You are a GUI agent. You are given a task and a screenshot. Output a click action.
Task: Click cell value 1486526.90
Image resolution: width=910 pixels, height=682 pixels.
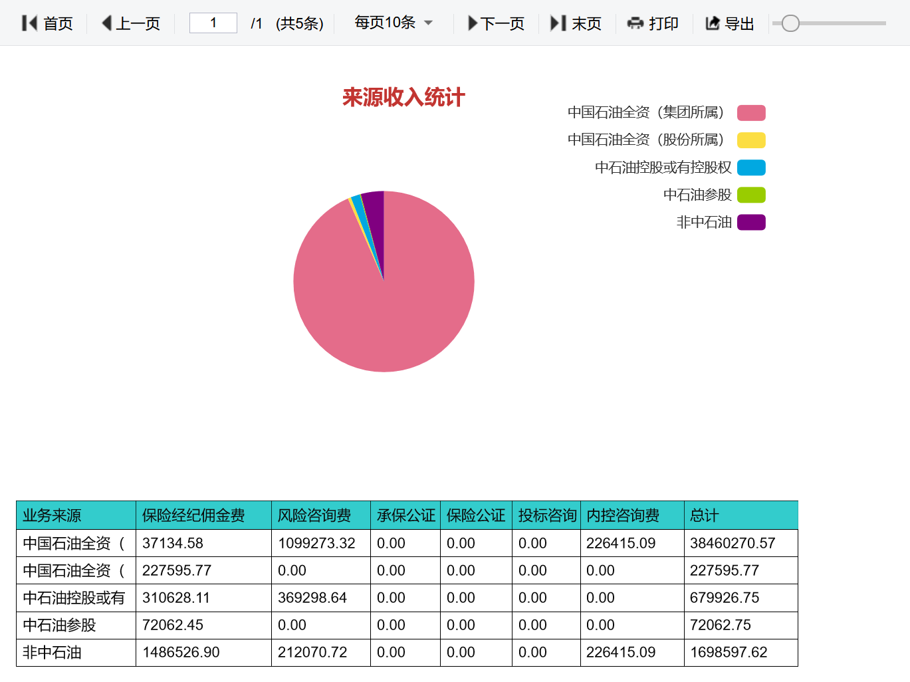pyautogui.click(x=181, y=652)
